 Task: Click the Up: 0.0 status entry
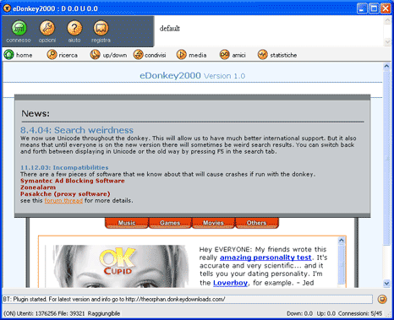coord(326,313)
